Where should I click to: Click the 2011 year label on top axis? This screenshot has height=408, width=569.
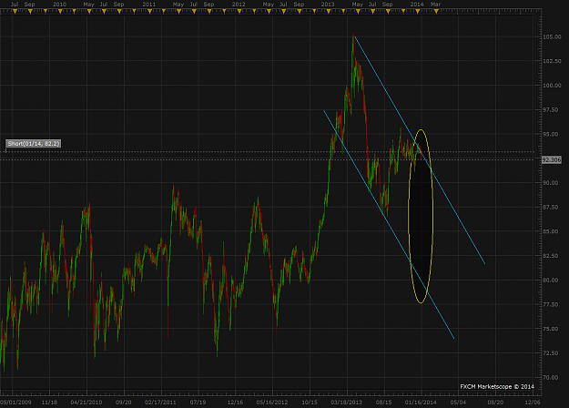click(x=149, y=5)
